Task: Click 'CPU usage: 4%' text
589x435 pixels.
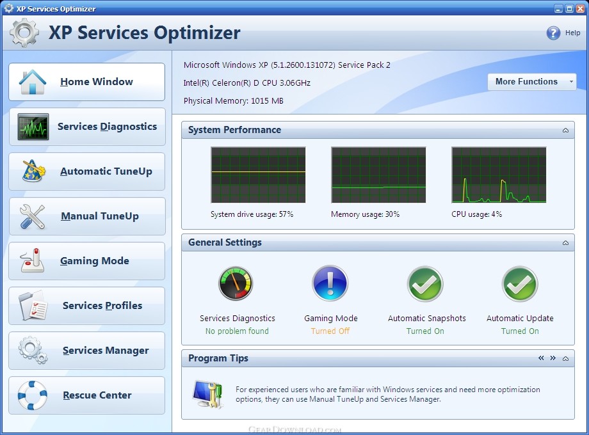Action: pyautogui.click(x=477, y=214)
